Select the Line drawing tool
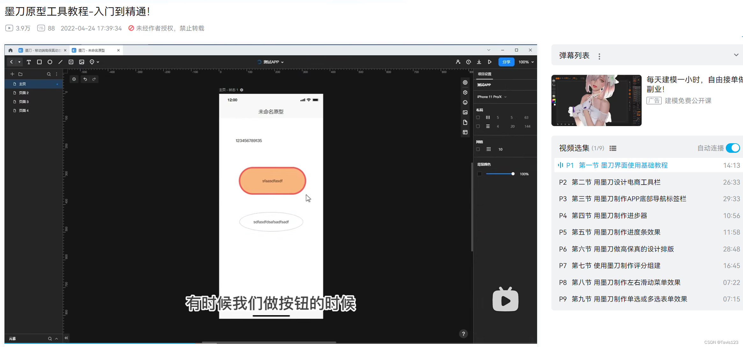 [60, 62]
